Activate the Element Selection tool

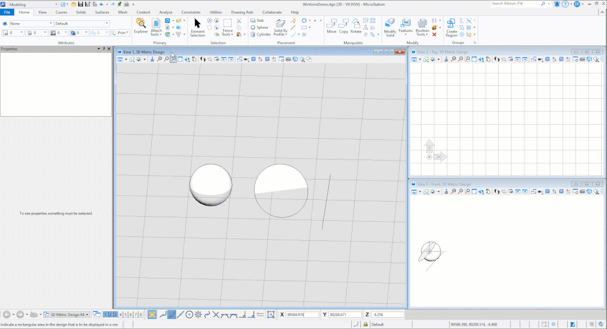197,28
